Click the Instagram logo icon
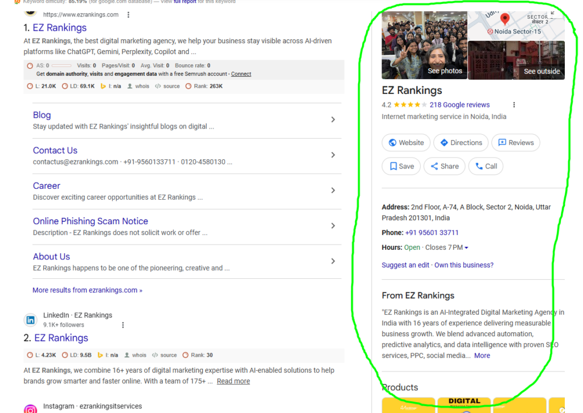The image size is (583, 413). pos(30,408)
